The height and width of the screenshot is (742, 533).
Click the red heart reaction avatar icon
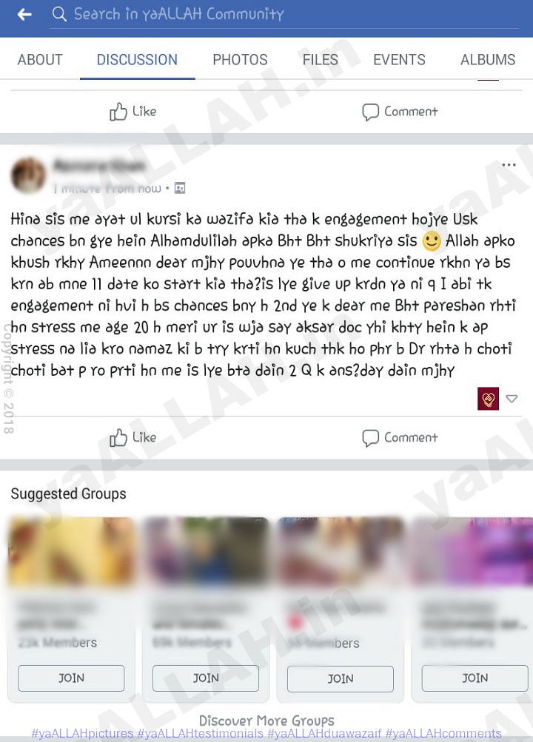488,399
